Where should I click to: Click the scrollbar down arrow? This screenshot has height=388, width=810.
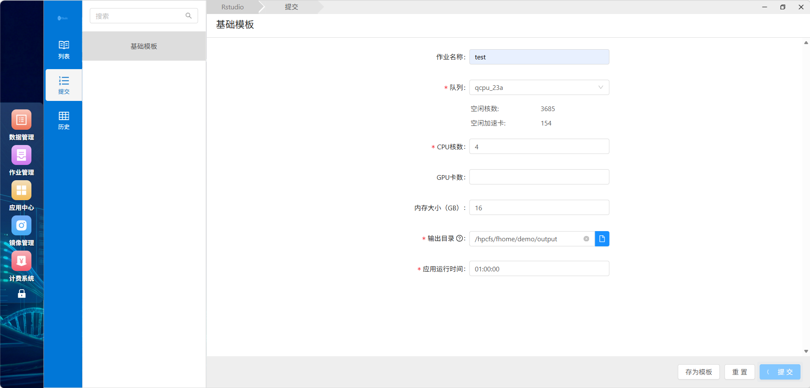tap(806, 351)
